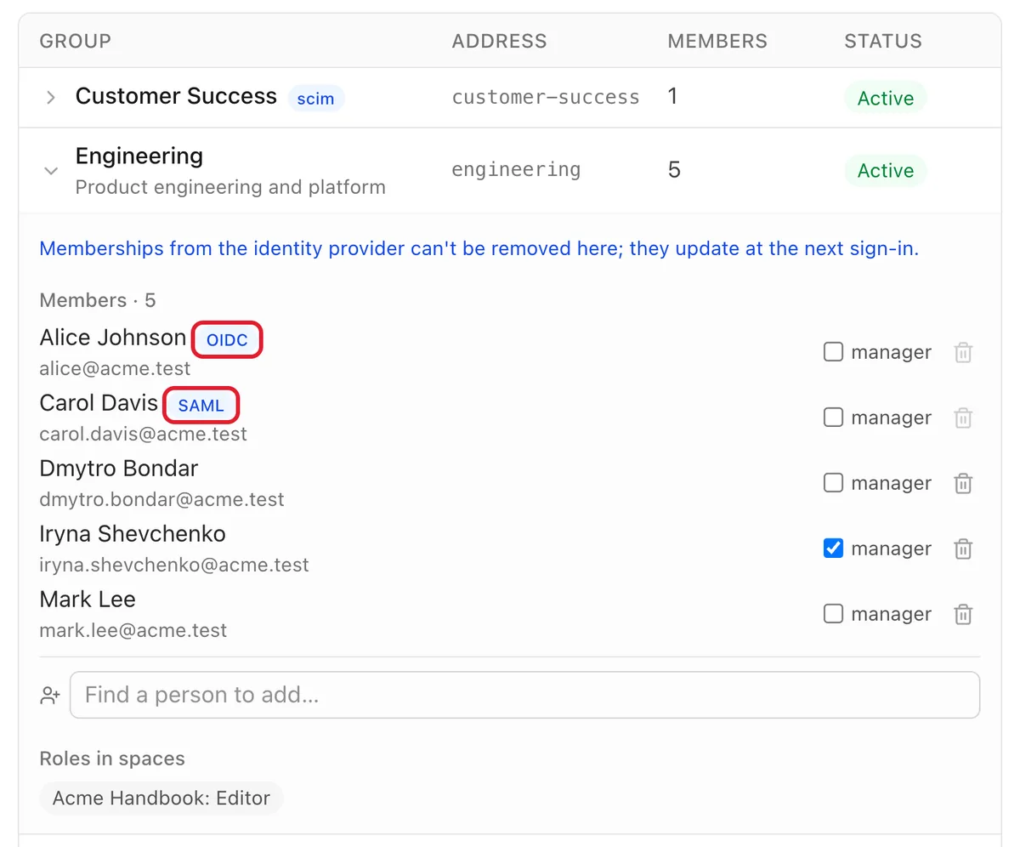Click the add-person icon beside search field
The image size is (1020, 847).
coord(50,696)
